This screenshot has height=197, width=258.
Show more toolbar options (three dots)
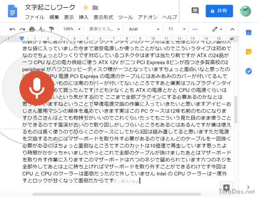pyautogui.click(x=195, y=29)
